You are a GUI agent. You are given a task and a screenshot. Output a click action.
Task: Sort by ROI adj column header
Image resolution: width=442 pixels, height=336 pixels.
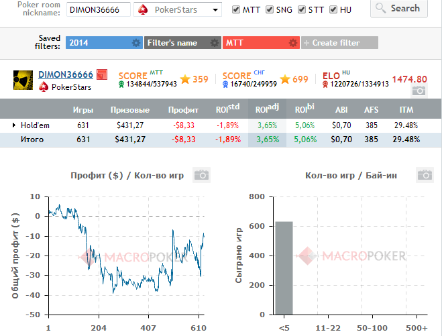click(267, 109)
